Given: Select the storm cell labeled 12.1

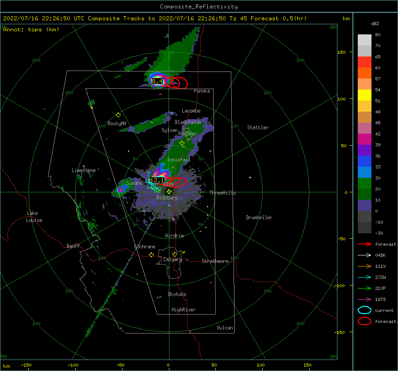Looking at the screenshot, I should tap(157, 180).
